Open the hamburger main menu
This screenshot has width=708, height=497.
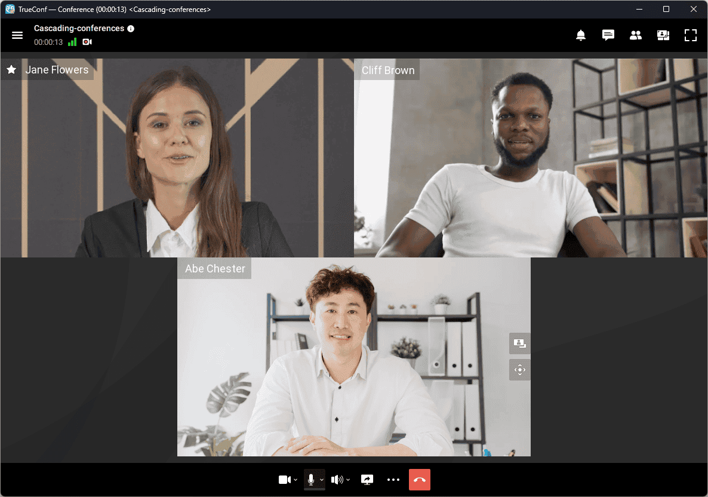(17, 35)
